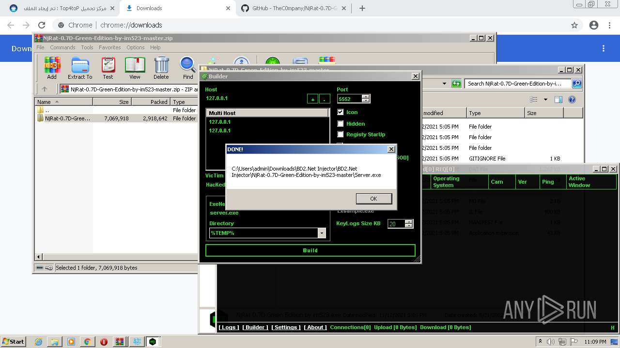Click the Build button in Builder

310,250
